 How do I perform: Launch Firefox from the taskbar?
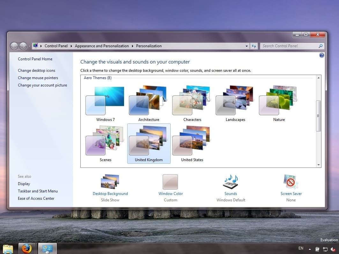point(27,248)
